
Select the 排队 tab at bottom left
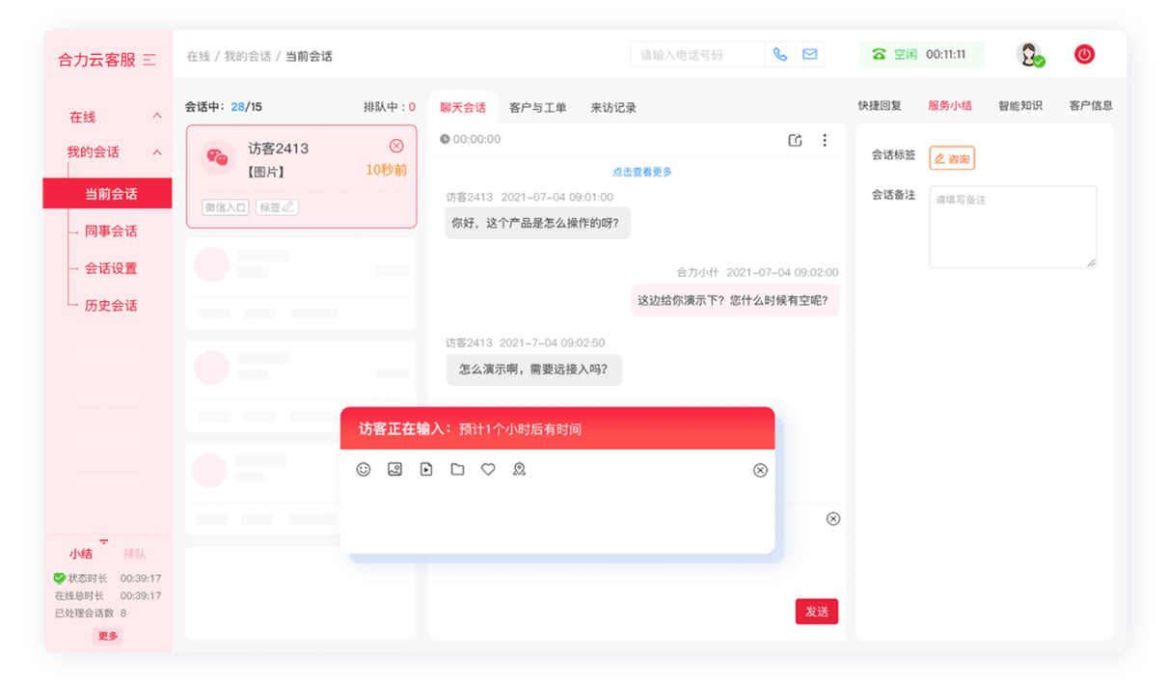pos(134,554)
